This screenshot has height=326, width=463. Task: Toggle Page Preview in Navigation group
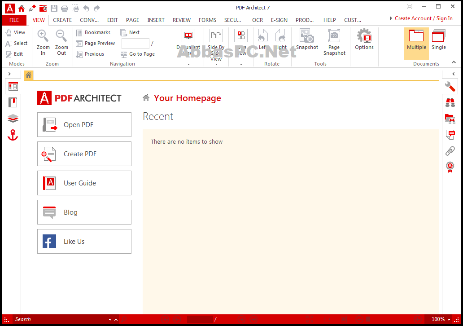96,43
